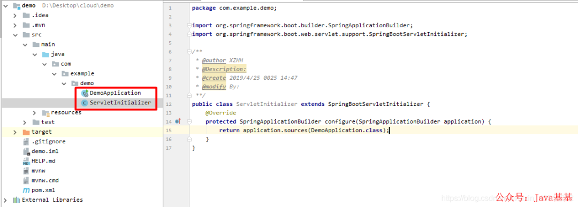Collapse the main folder arrow
This screenshot has height=207, width=578.
coord(25,44)
